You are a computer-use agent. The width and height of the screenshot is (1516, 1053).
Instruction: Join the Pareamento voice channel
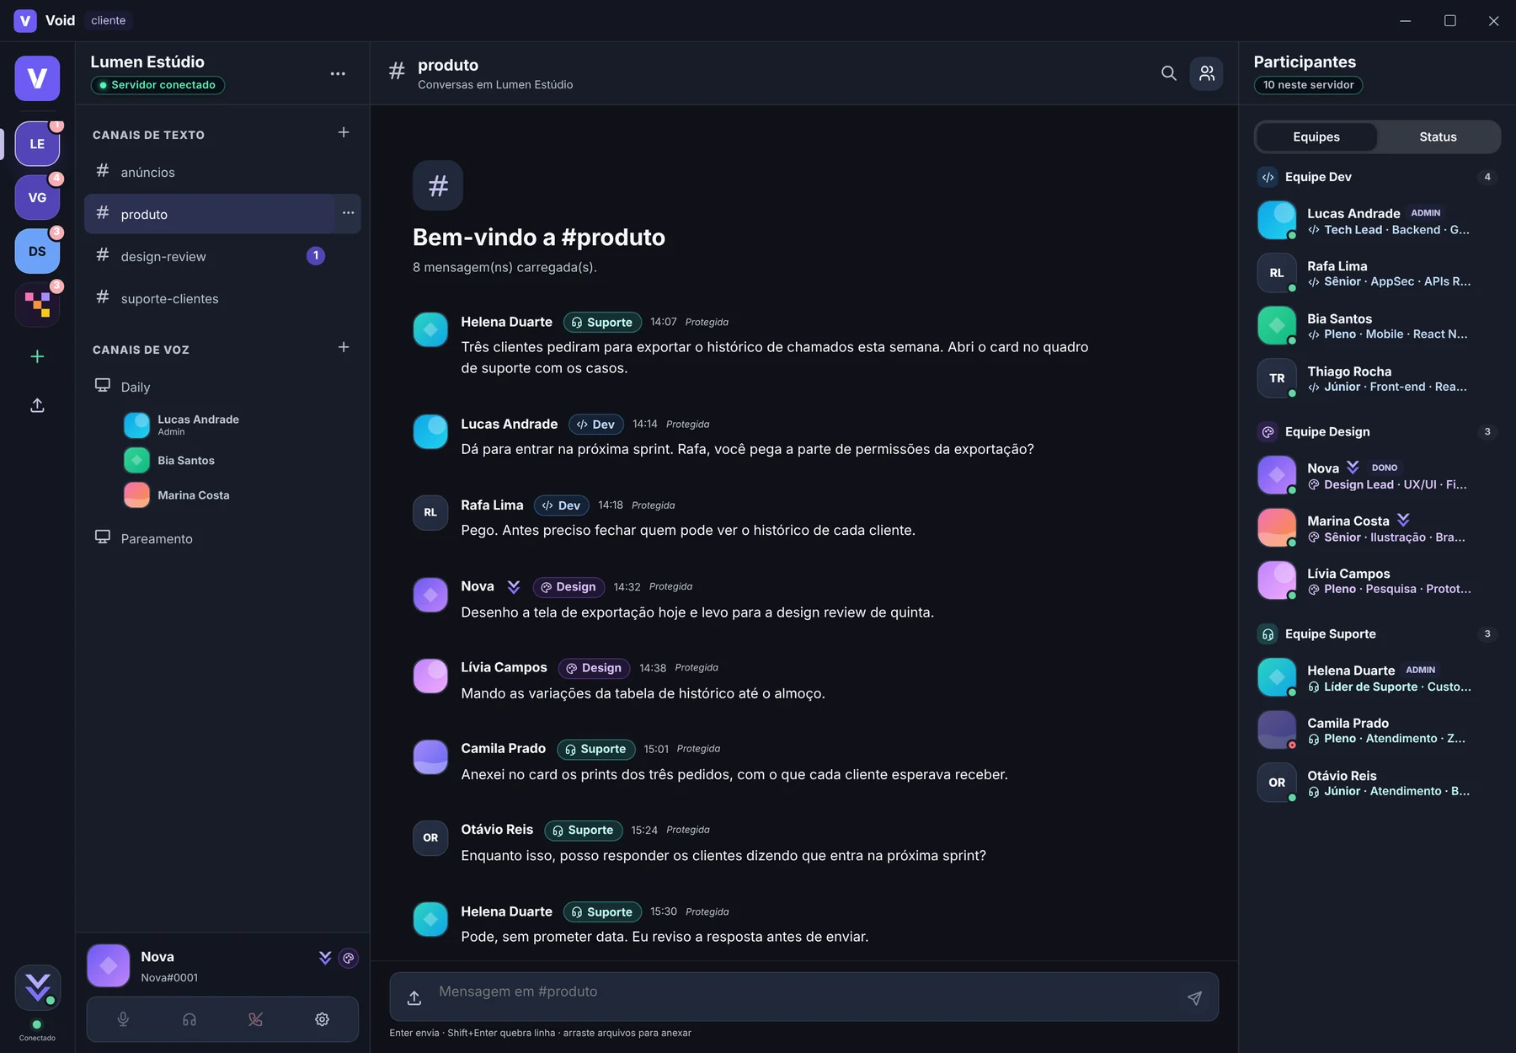pos(222,538)
